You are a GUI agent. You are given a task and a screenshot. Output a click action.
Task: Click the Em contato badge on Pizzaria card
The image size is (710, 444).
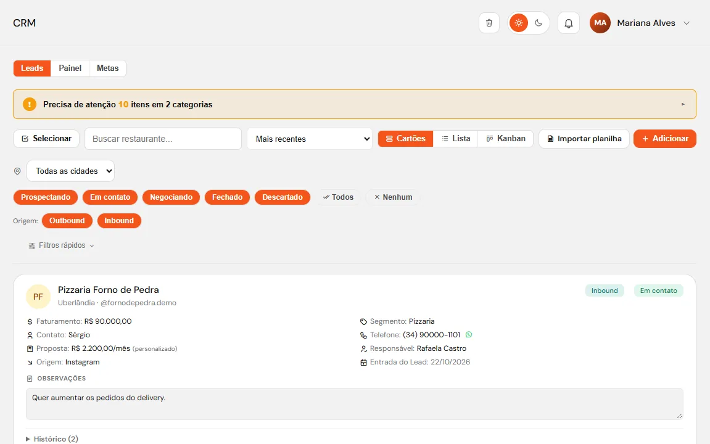point(658,290)
